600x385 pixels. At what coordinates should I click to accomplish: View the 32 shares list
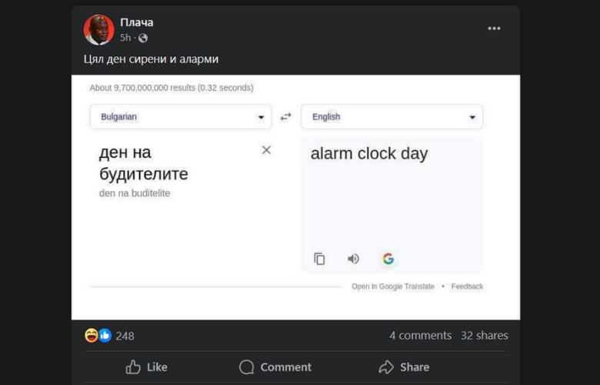pos(484,335)
